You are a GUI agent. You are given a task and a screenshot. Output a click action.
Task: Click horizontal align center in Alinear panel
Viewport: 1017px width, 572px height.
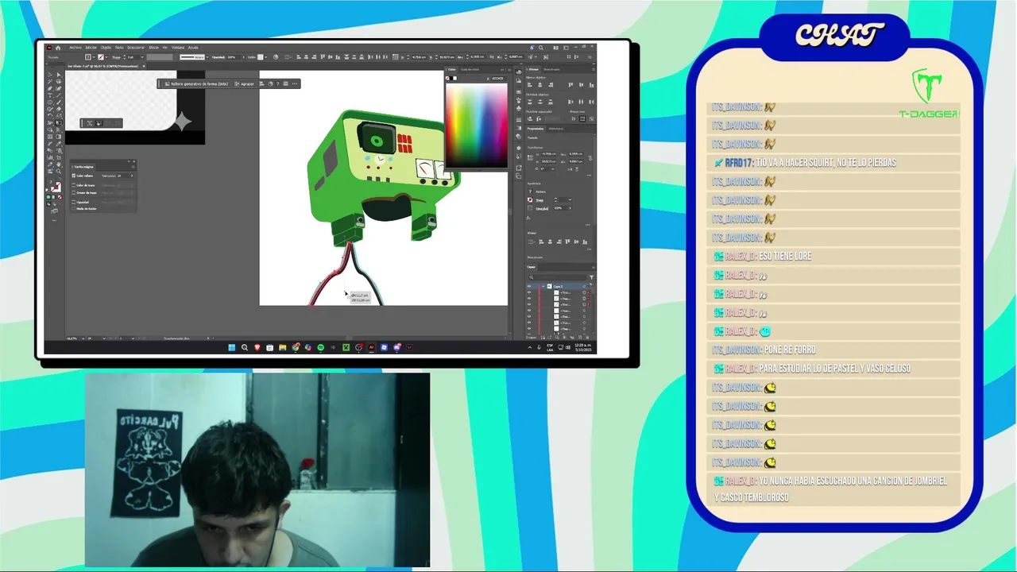(x=539, y=85)
